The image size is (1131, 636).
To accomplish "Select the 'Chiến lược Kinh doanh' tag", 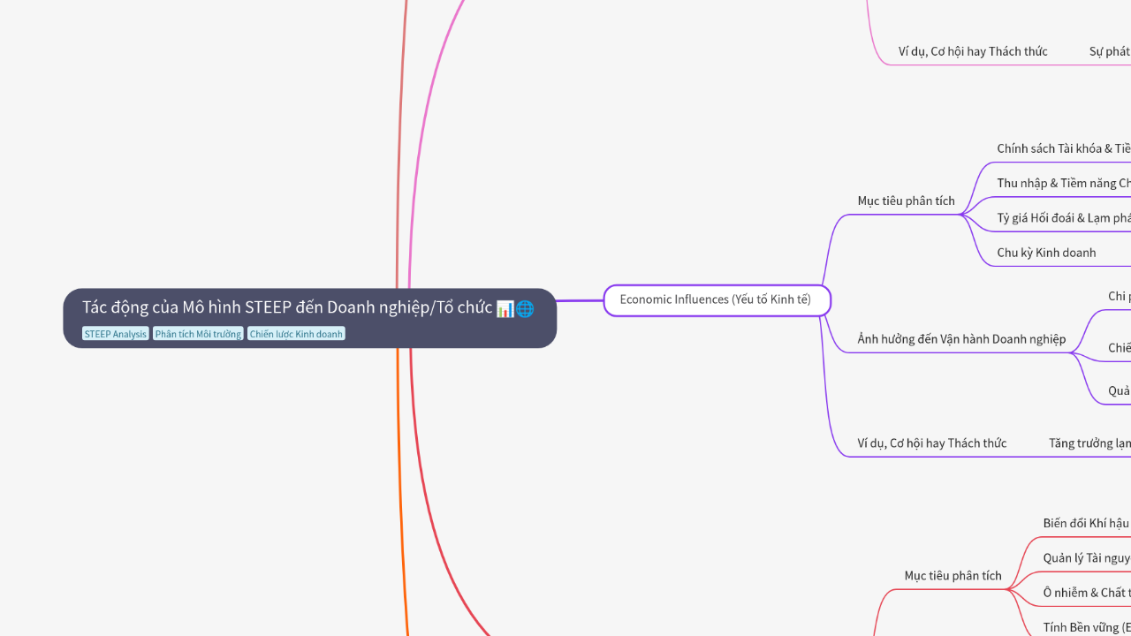I will pos(295,333).
